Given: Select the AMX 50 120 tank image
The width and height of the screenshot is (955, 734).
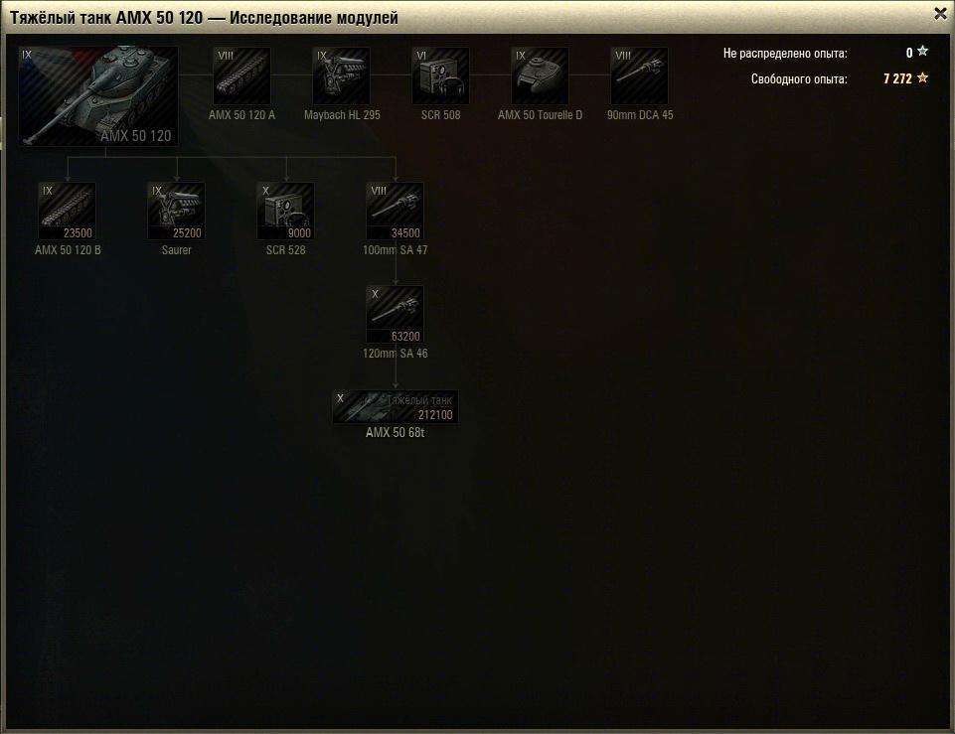Looking at the screenshot, I should pyautogui.click(x=98, y=96).
